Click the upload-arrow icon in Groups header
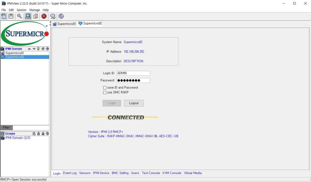Screen dimensions: 311x182 pos(43,134)
